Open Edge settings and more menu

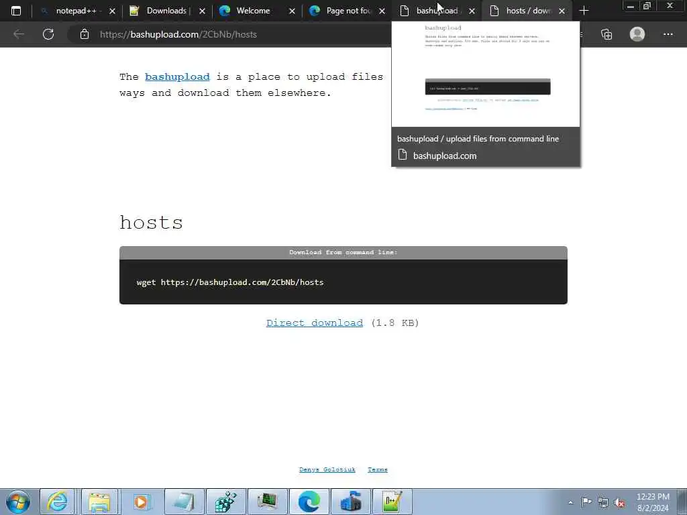(668, 34)
